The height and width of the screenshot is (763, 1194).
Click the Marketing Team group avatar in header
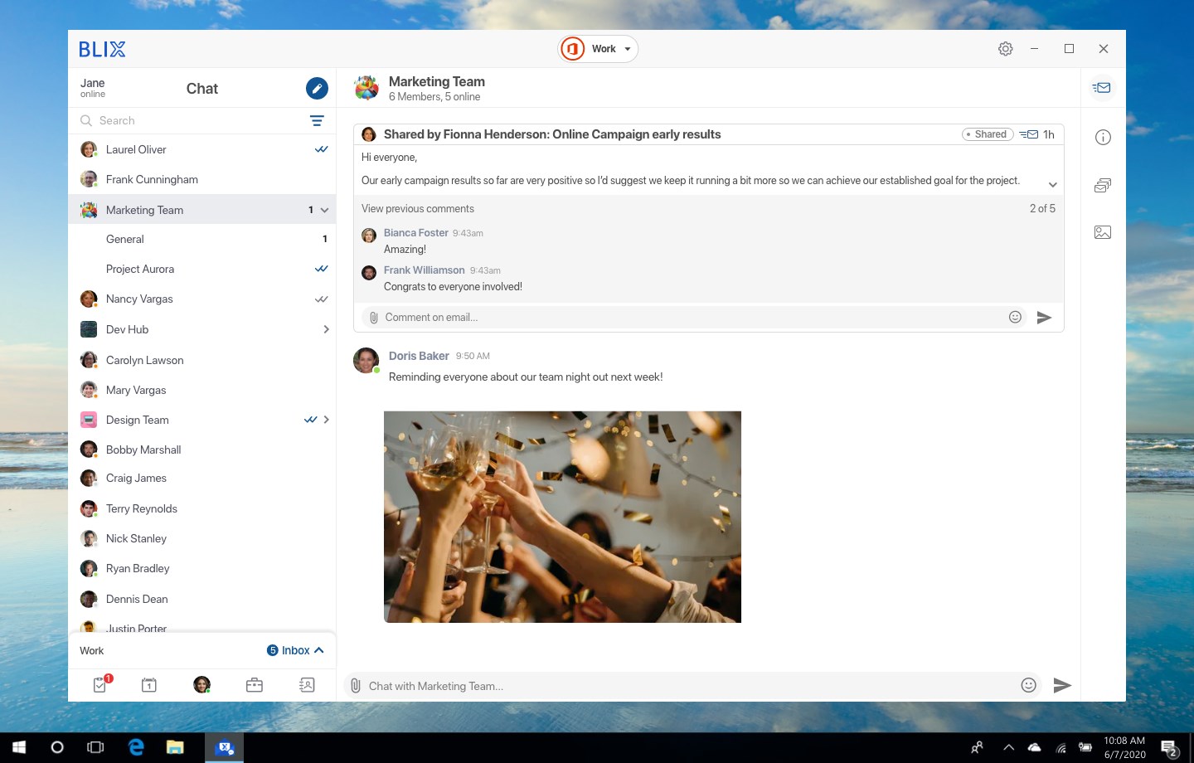click(366, 88)
